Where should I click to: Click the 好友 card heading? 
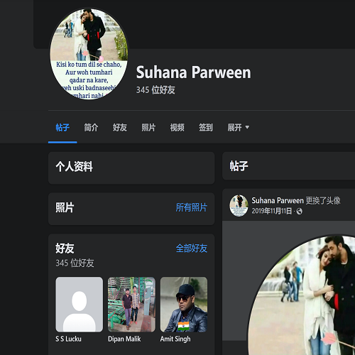(65, 248)
